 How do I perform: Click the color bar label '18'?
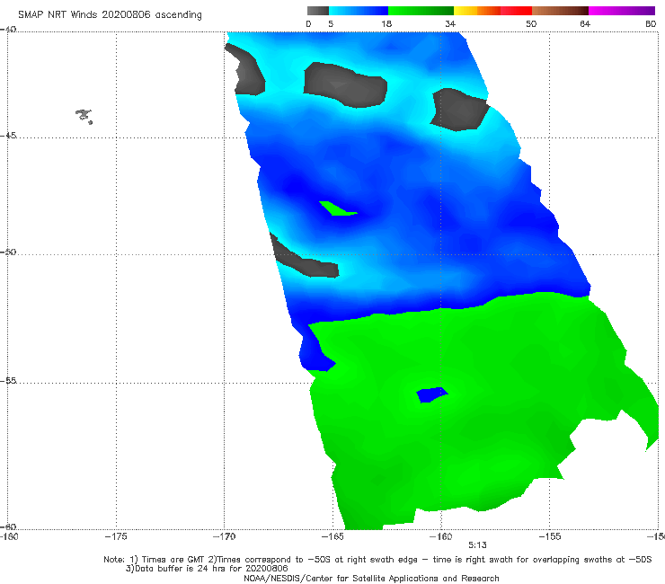[386, 23]
